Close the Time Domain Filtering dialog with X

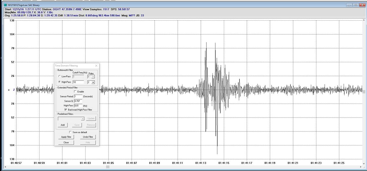pos(96,66)
